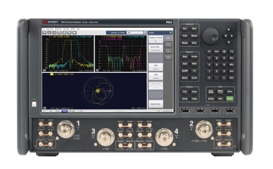
Task: Hit the green Preset hardkey
Action: 230,99
